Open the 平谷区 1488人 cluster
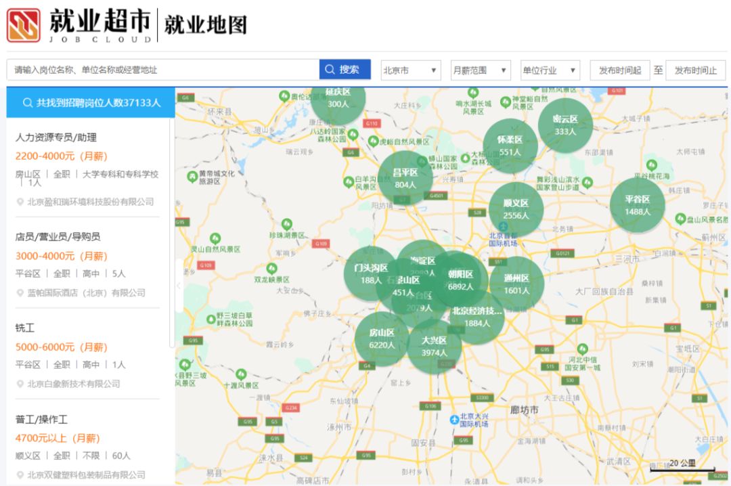 coord(637,205)
